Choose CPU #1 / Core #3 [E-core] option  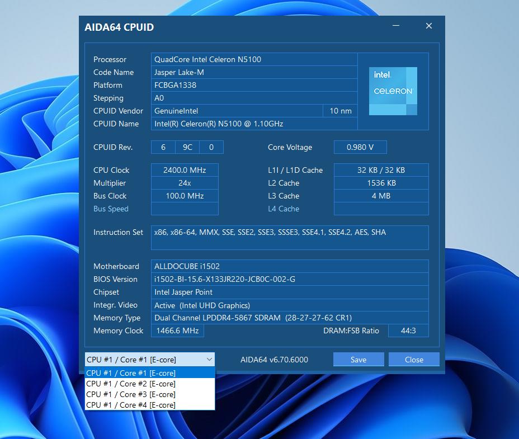(x=149, y=394)
